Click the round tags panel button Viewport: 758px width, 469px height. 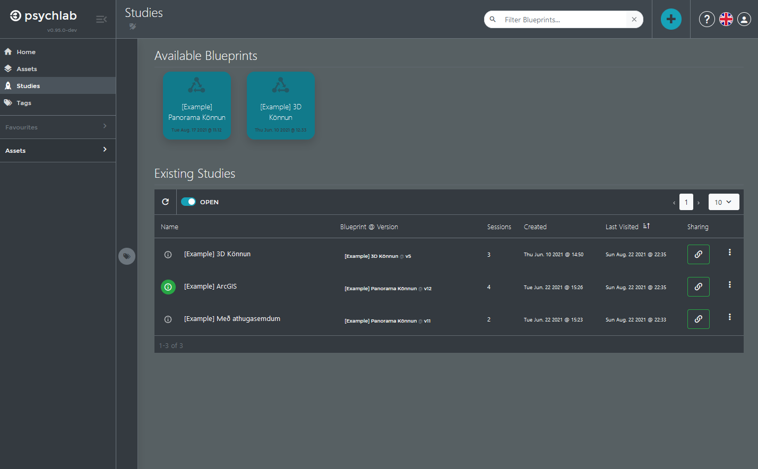(127, 256)
